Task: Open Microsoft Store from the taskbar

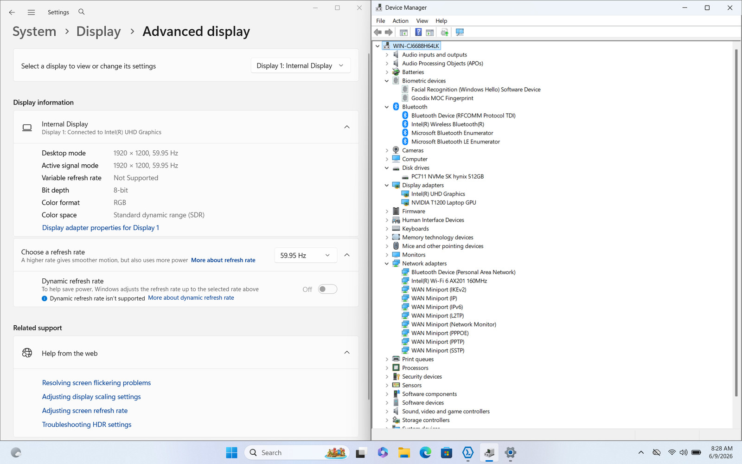Action: click(x=447, y=452)
